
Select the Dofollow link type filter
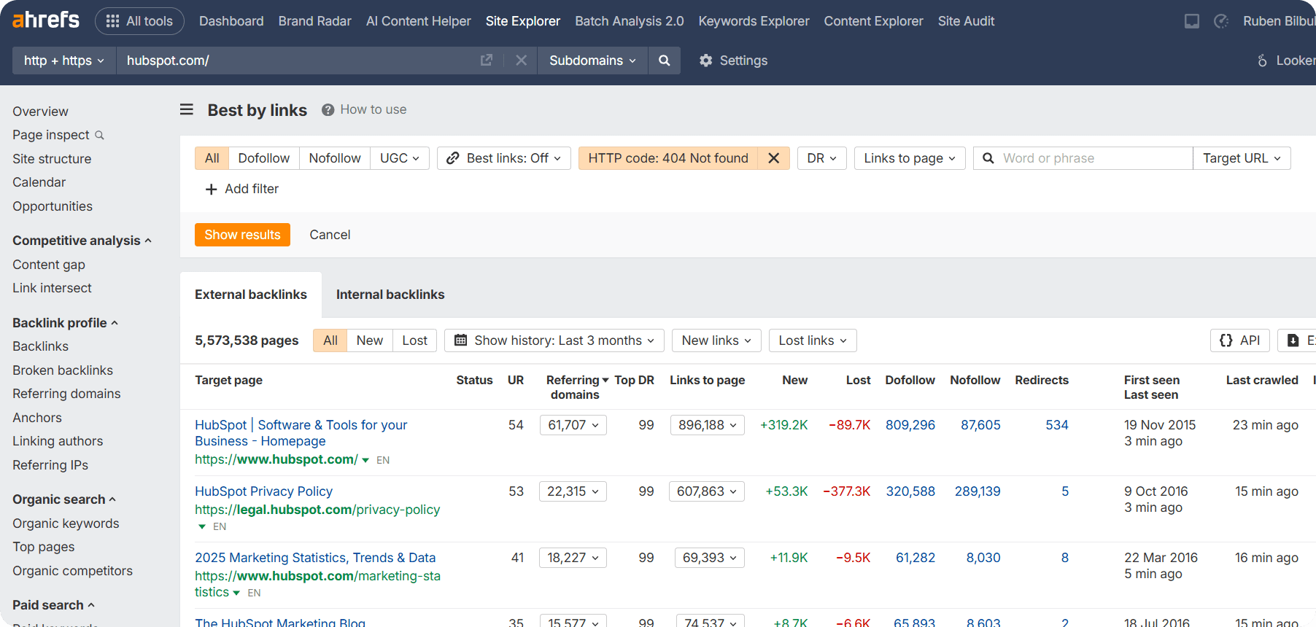click(263, 158)
